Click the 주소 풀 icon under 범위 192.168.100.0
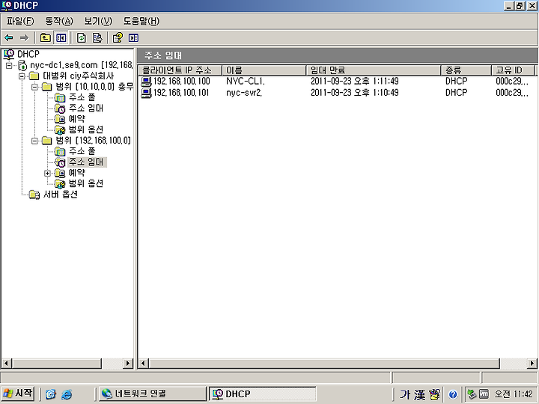Image resolution: width=539 pixels, height=404 pixels. point(60,151)
